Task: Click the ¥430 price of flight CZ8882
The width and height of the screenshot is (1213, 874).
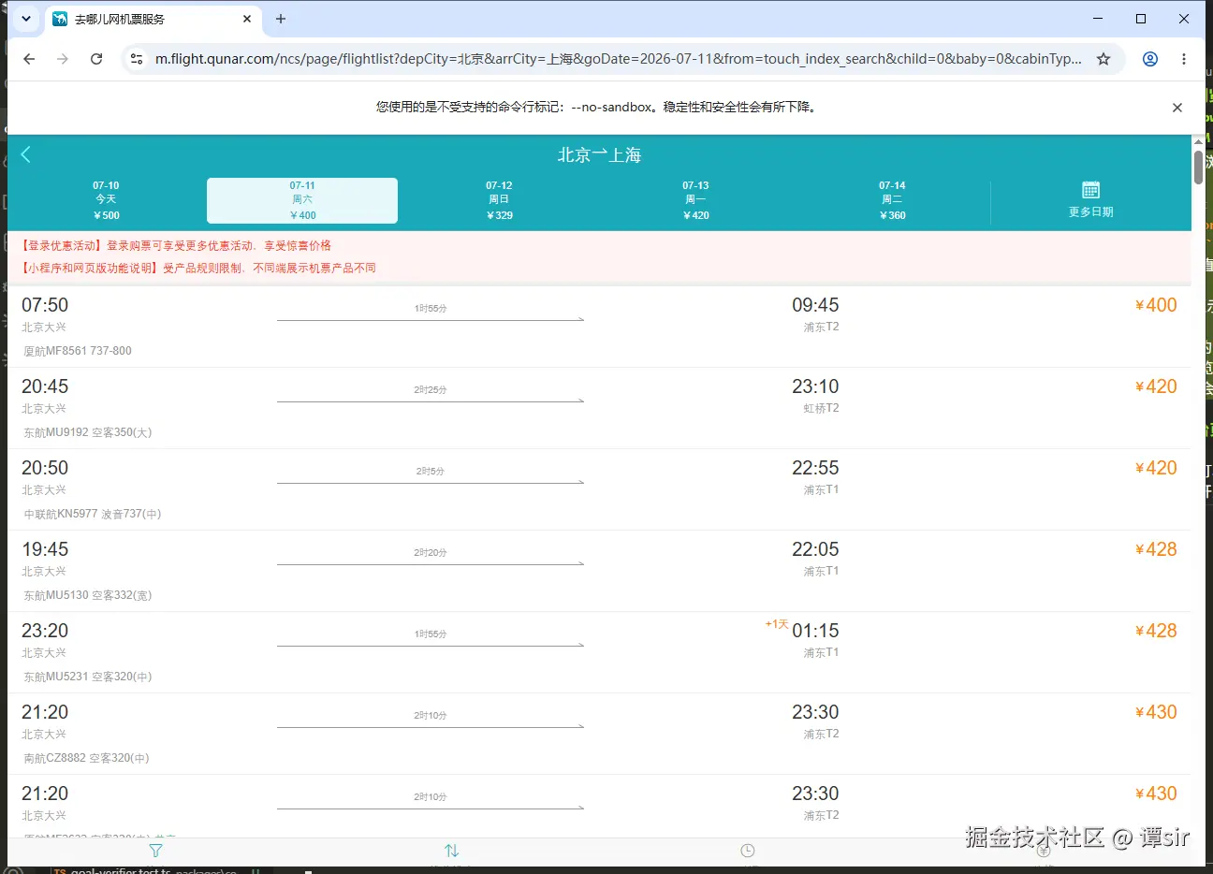Action: click(x=1156, y=712)
